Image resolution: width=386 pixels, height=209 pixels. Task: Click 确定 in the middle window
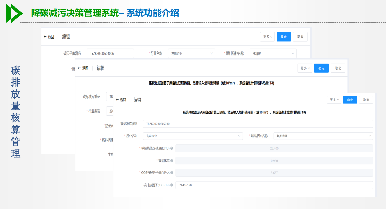click(x=321, y=68)
